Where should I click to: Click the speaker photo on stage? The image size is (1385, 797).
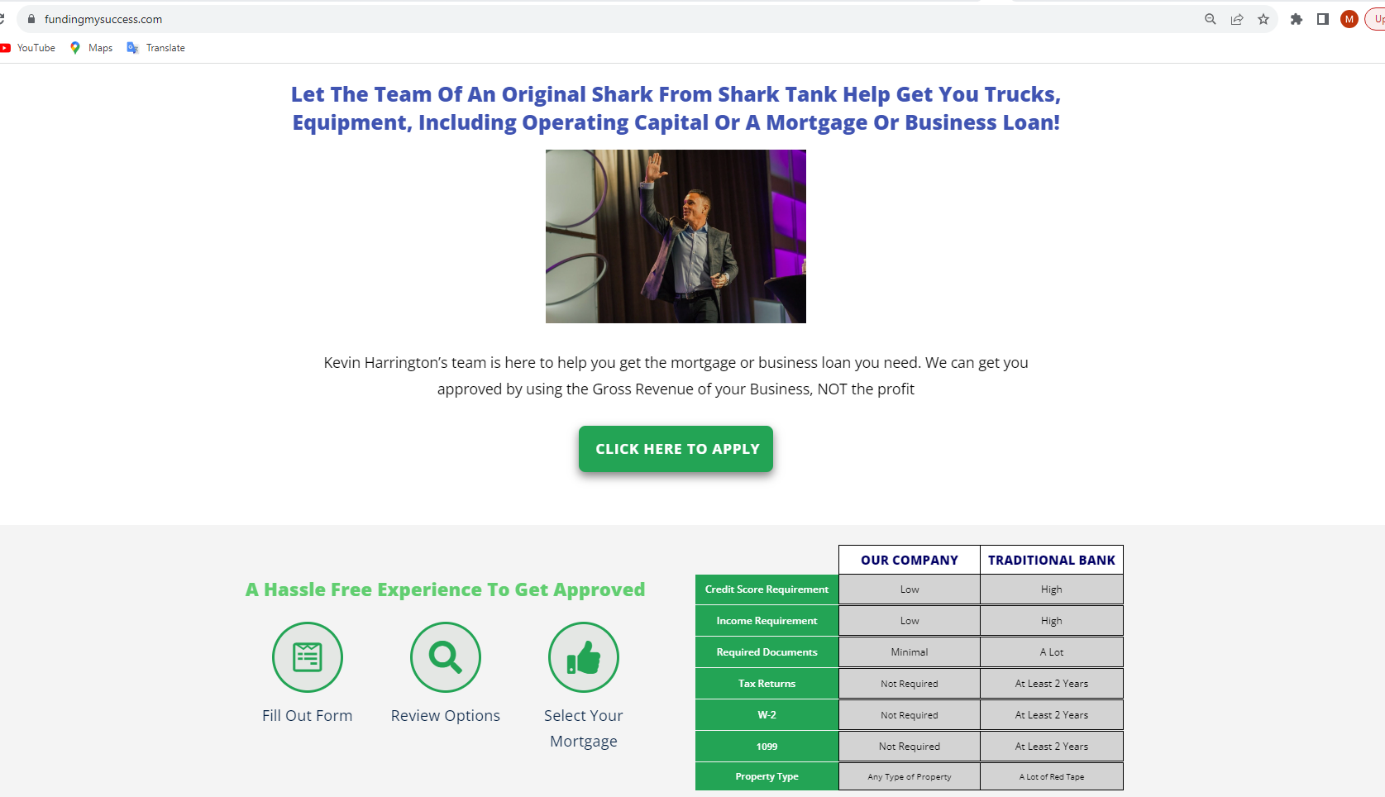676,236
